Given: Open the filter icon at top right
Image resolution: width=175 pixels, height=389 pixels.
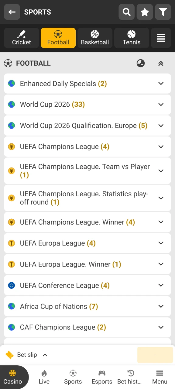Looking at the screenshot, I should coord(163,12).
